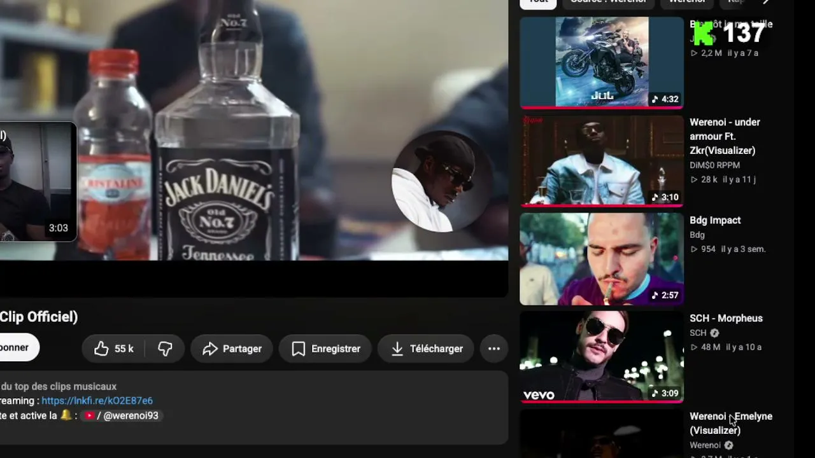Image resolution: width=815 pixels, height=458 pixels.
Task: Open the @werenoi93 channel chip
Action: point(121,415)
